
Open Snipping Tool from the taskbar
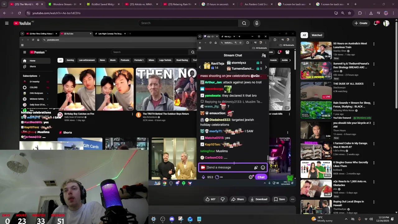pyautogui.click(x=181, y=219)
